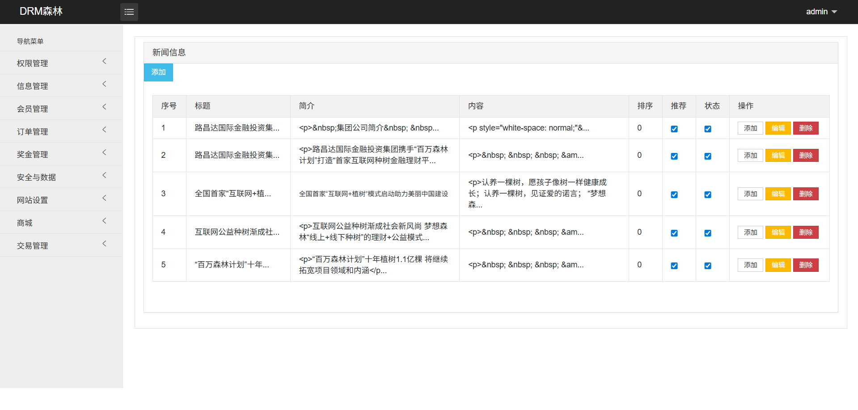Click 编辑 button in row 4
Image resolution: width=858 pixels, height=410 pixels.
point(778,232)
